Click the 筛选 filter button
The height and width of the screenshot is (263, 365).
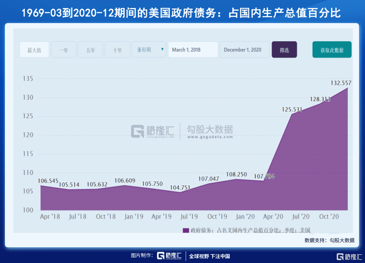pyautogui.click(x=284, y=50)
